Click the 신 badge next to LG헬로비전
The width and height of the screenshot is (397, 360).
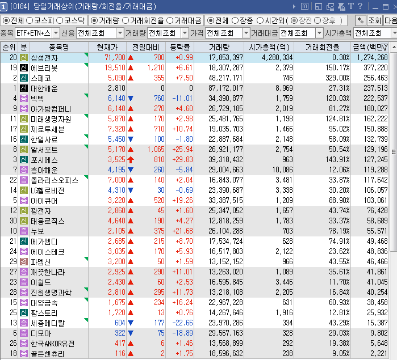[x=24, y=190]
